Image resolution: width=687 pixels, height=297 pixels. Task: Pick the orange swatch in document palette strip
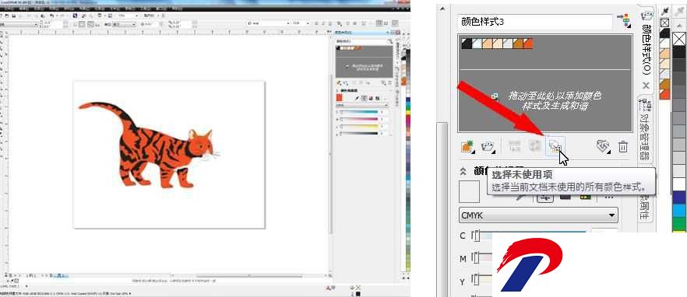[x=664, y=94]
